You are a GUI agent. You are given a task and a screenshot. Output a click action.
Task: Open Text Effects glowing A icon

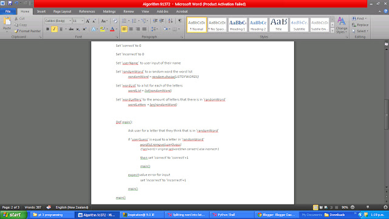pyautogui.click(x=94, y=29)
